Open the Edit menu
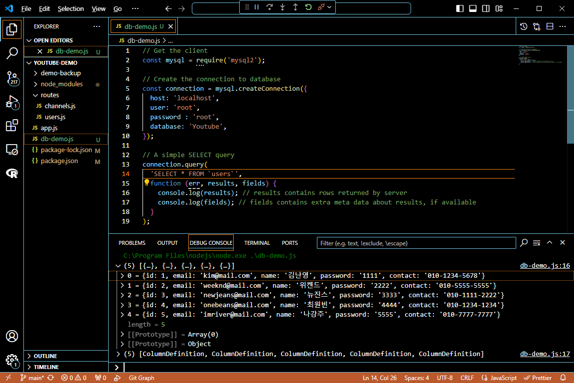Screen dimensions: 574x383 [x=44, y=8]
